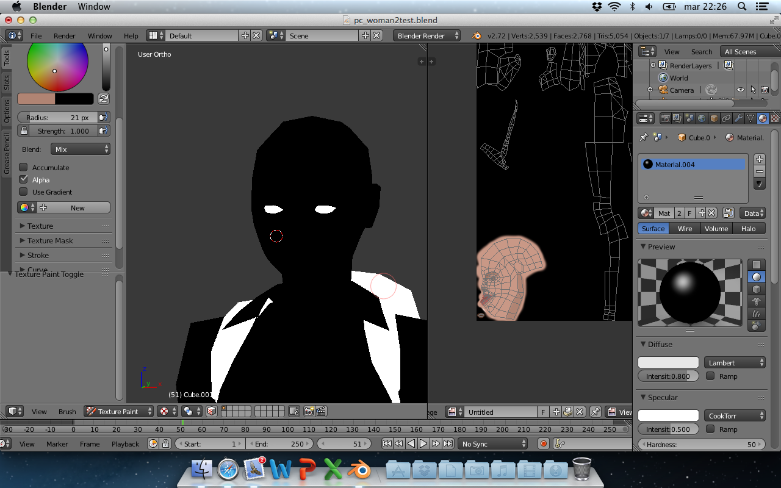Click the Blender icon in the Dock
This screenshot has width=781, height=488.
359,470
